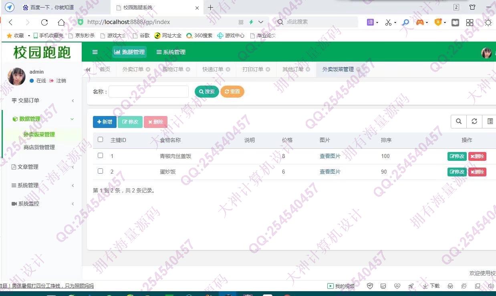Switch to the 首页 tab
The height and width of the screenshot is (296, 496).
[105, 69]
